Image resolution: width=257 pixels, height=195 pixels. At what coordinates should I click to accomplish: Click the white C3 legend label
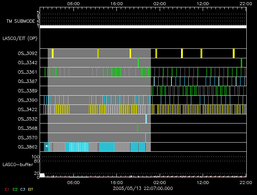[23, 190]
